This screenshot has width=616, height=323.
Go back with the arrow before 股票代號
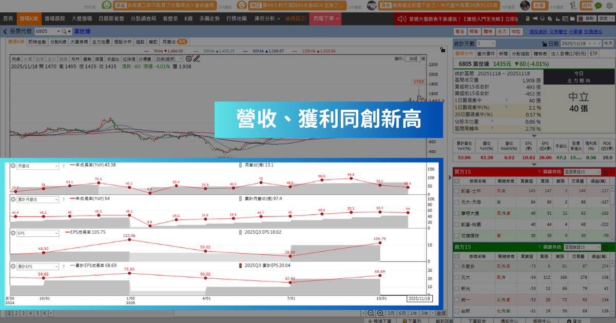[5, 31]
